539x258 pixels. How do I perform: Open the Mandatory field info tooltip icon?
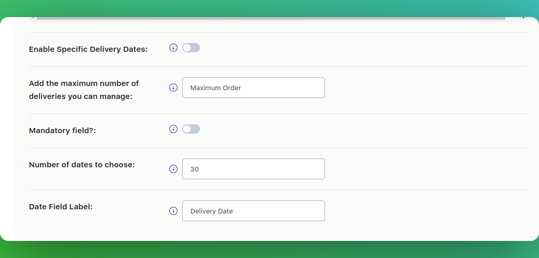coord(173,129)
